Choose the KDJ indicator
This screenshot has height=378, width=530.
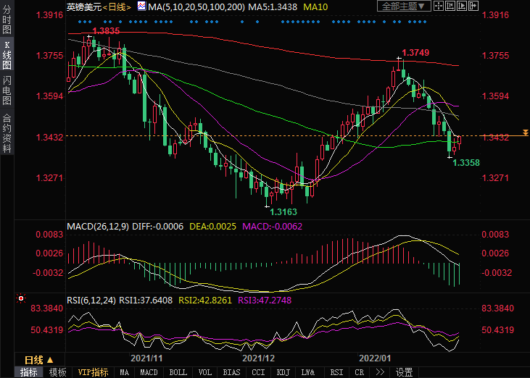(283, 372)
